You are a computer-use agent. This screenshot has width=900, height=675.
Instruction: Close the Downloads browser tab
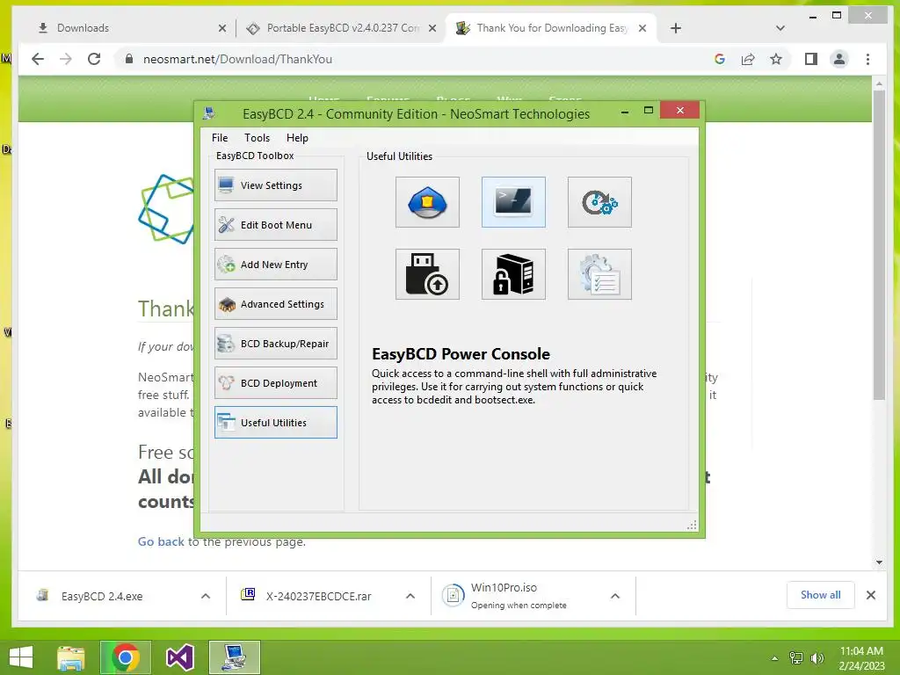pyautogui.click(x=222, y=28)
